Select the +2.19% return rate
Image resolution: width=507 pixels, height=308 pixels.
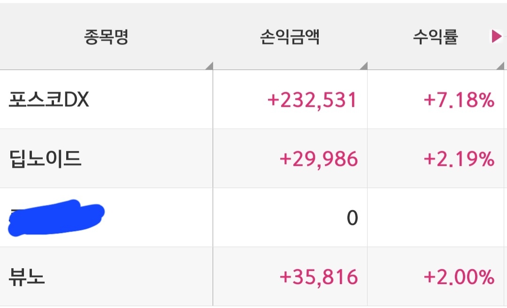tap(459, 159)
